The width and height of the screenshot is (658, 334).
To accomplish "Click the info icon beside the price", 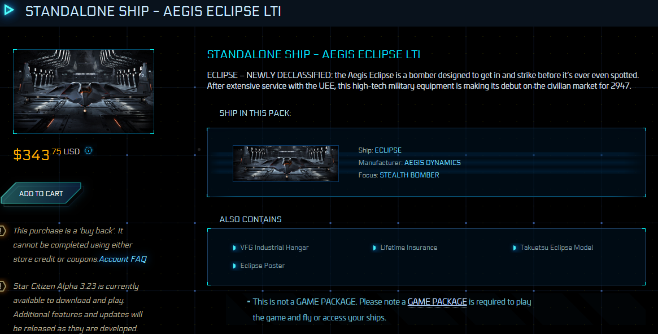I will [88, 151].
